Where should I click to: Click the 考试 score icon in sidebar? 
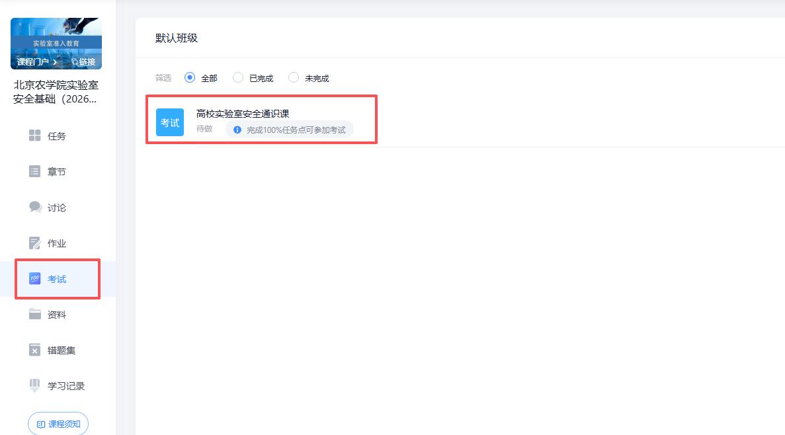click(34, 279)
